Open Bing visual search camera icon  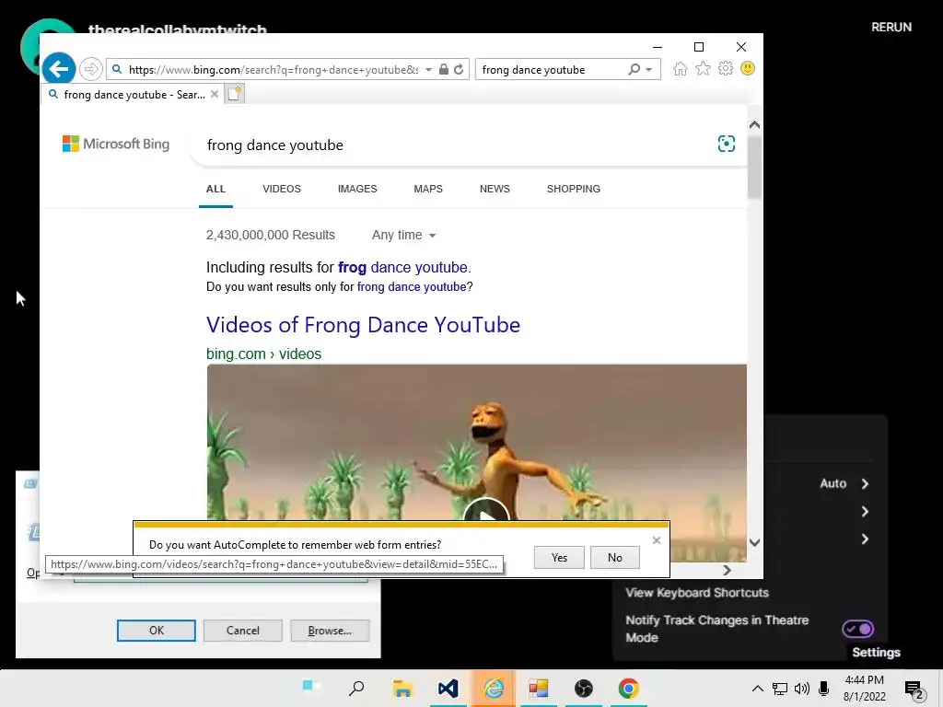727,144
